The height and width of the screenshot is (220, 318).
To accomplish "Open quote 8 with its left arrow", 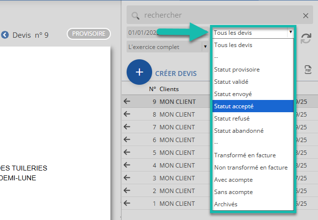I will click(x=128, y=114).
